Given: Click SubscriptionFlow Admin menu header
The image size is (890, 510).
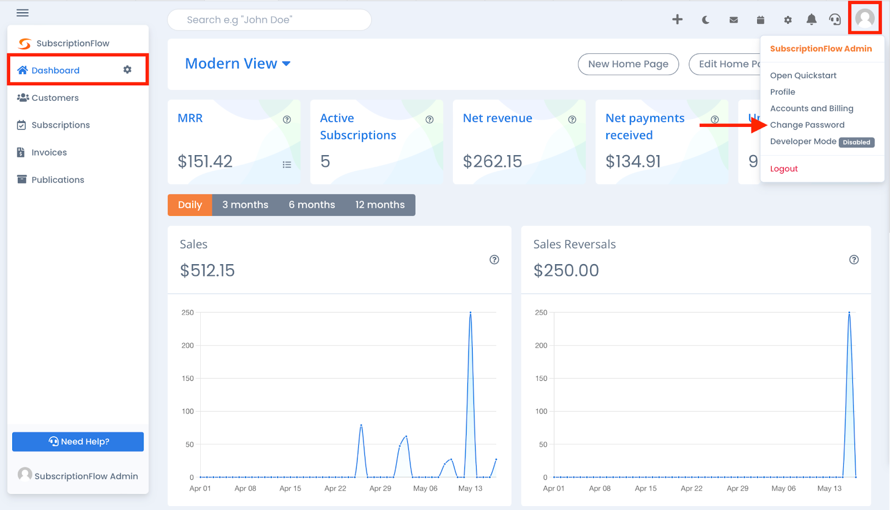Looking at the screenshot, I should click(821, 49).
